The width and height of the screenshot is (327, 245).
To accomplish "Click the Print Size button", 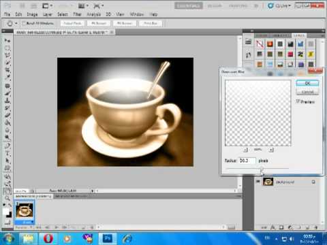I will tap(151, 23).
